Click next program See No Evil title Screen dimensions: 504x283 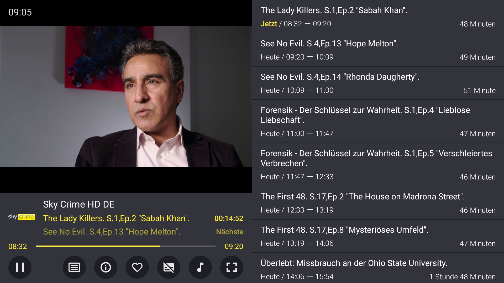(x=112, y=232)
